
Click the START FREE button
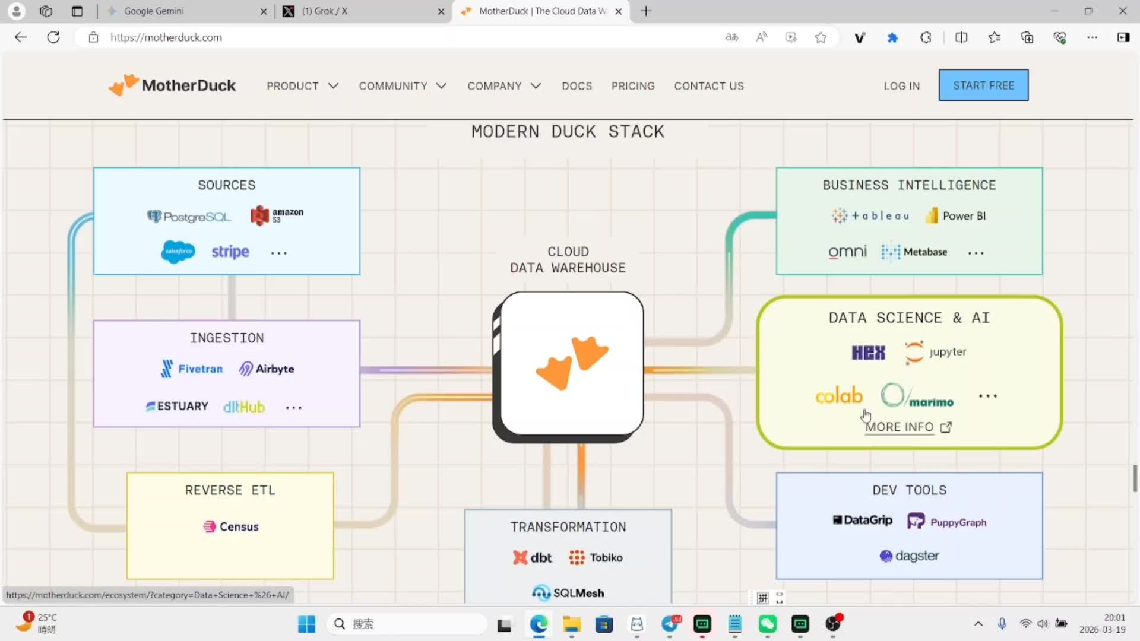pyautogui.click(x=983, y=85)
